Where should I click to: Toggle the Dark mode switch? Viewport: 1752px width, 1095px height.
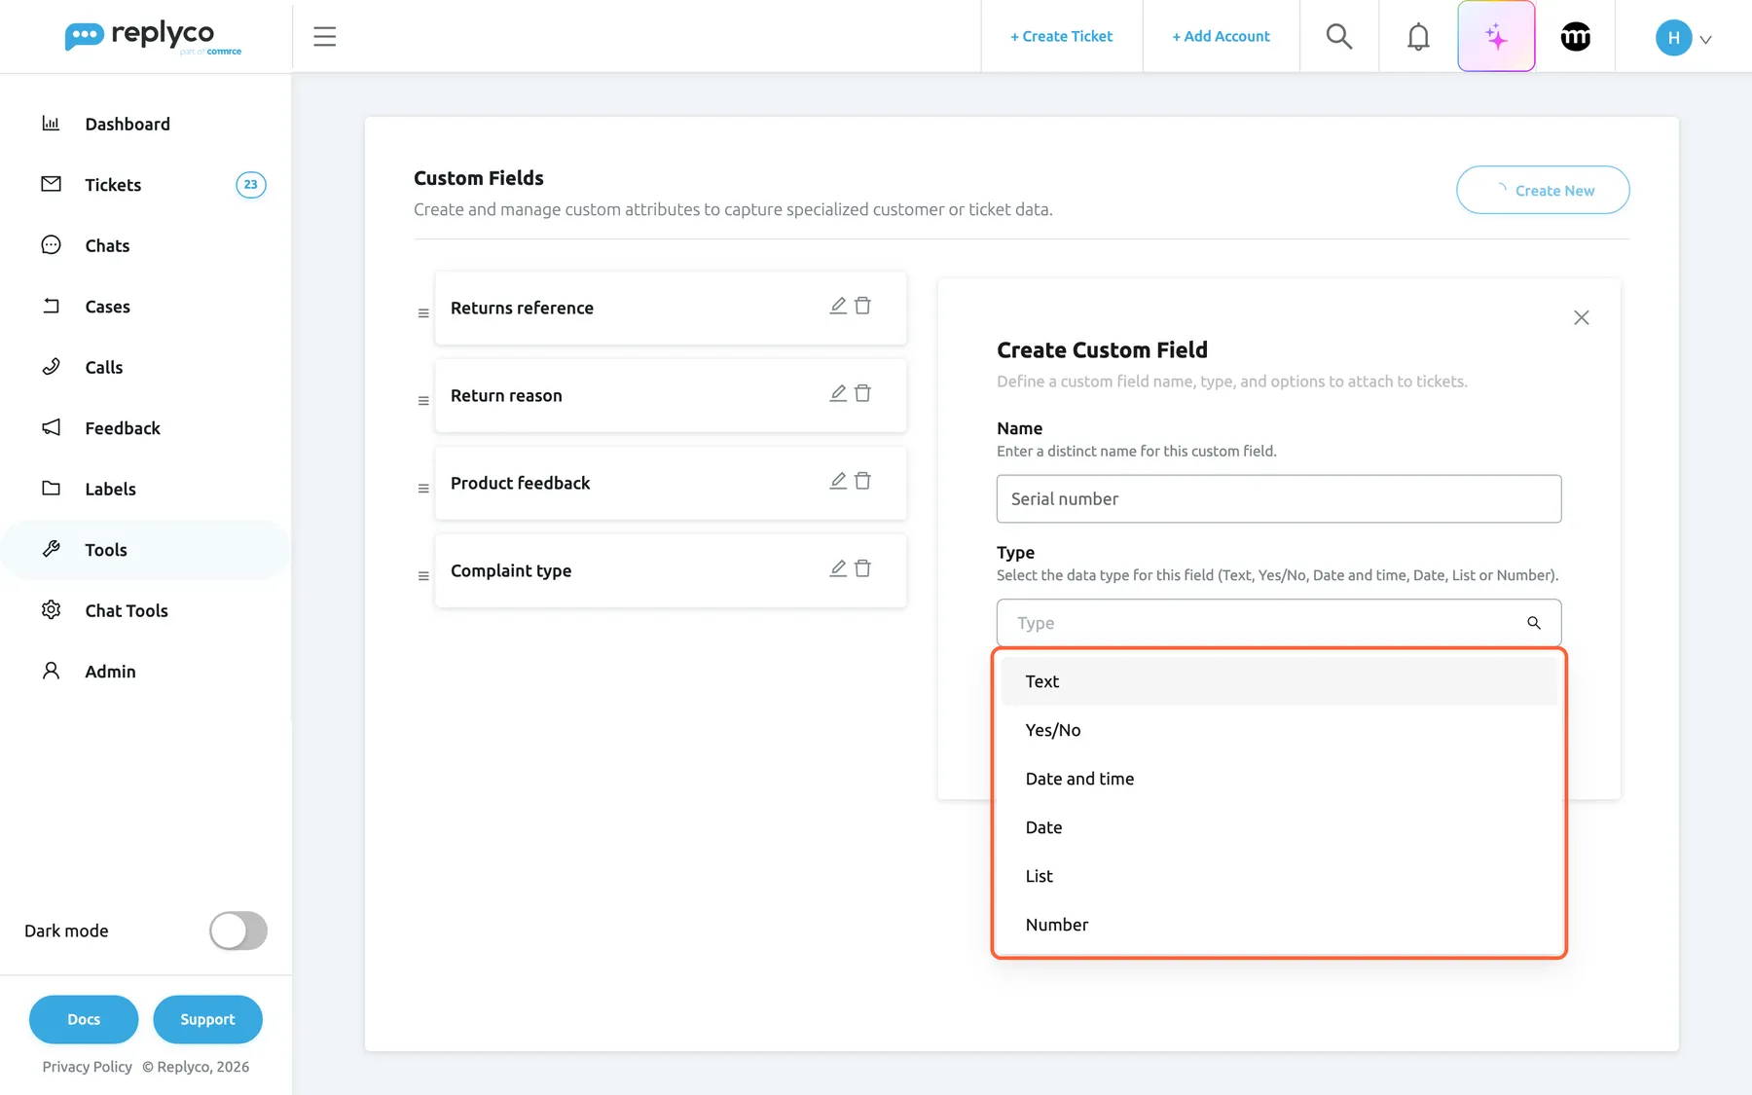pos(238,931)
